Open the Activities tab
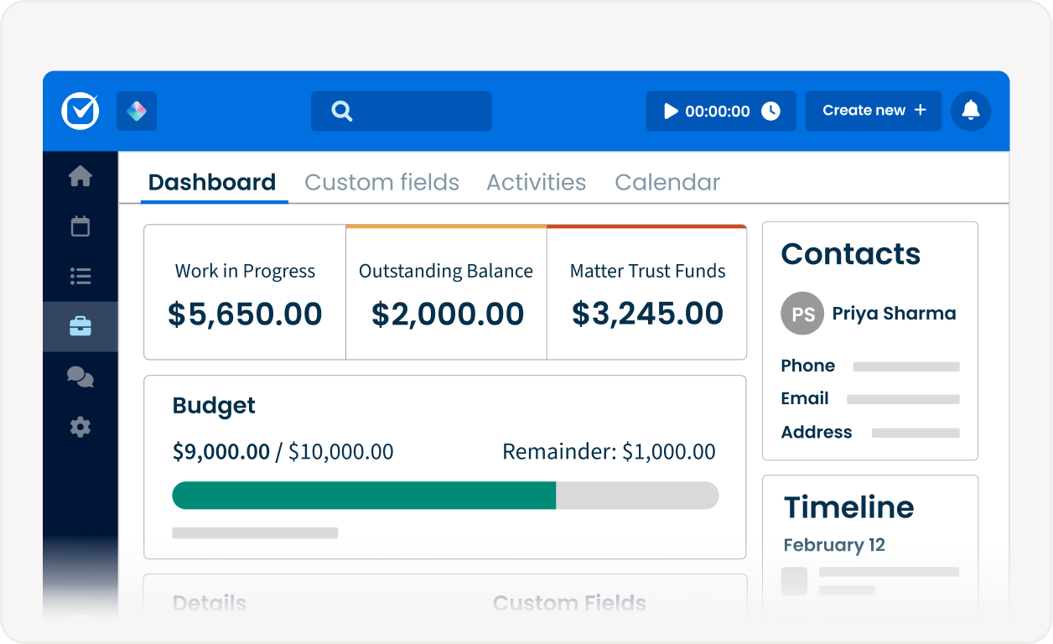The image size is (1053, 644). coord(536,182)
